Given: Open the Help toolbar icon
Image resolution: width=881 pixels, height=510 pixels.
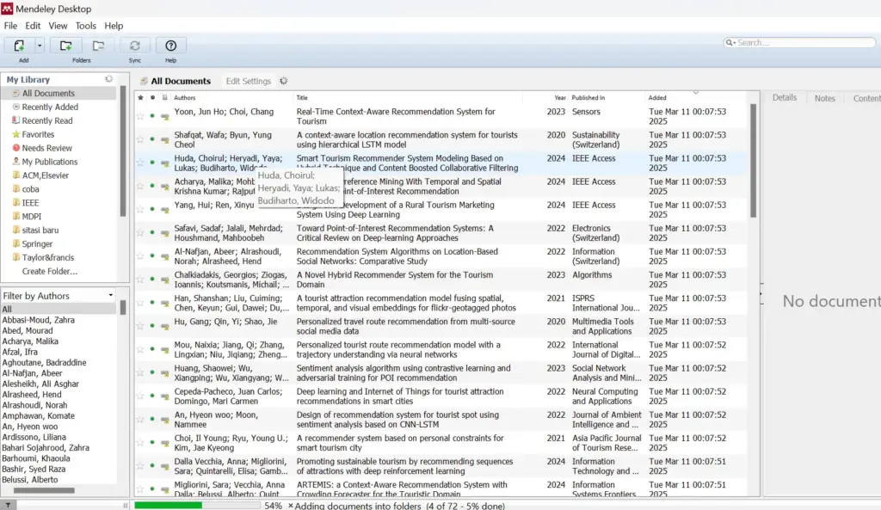Looking at the screenshot, I should point(171,46).
